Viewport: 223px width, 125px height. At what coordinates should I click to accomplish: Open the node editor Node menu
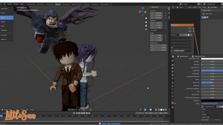pyautogui.click(x=204, y=7)
